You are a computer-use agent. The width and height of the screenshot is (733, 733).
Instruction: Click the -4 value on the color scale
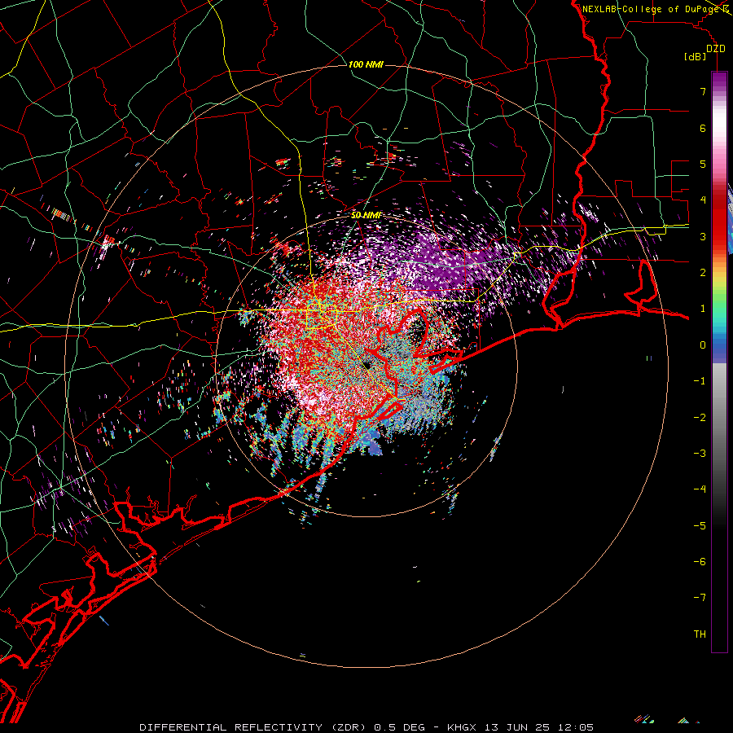click(700, 489)
